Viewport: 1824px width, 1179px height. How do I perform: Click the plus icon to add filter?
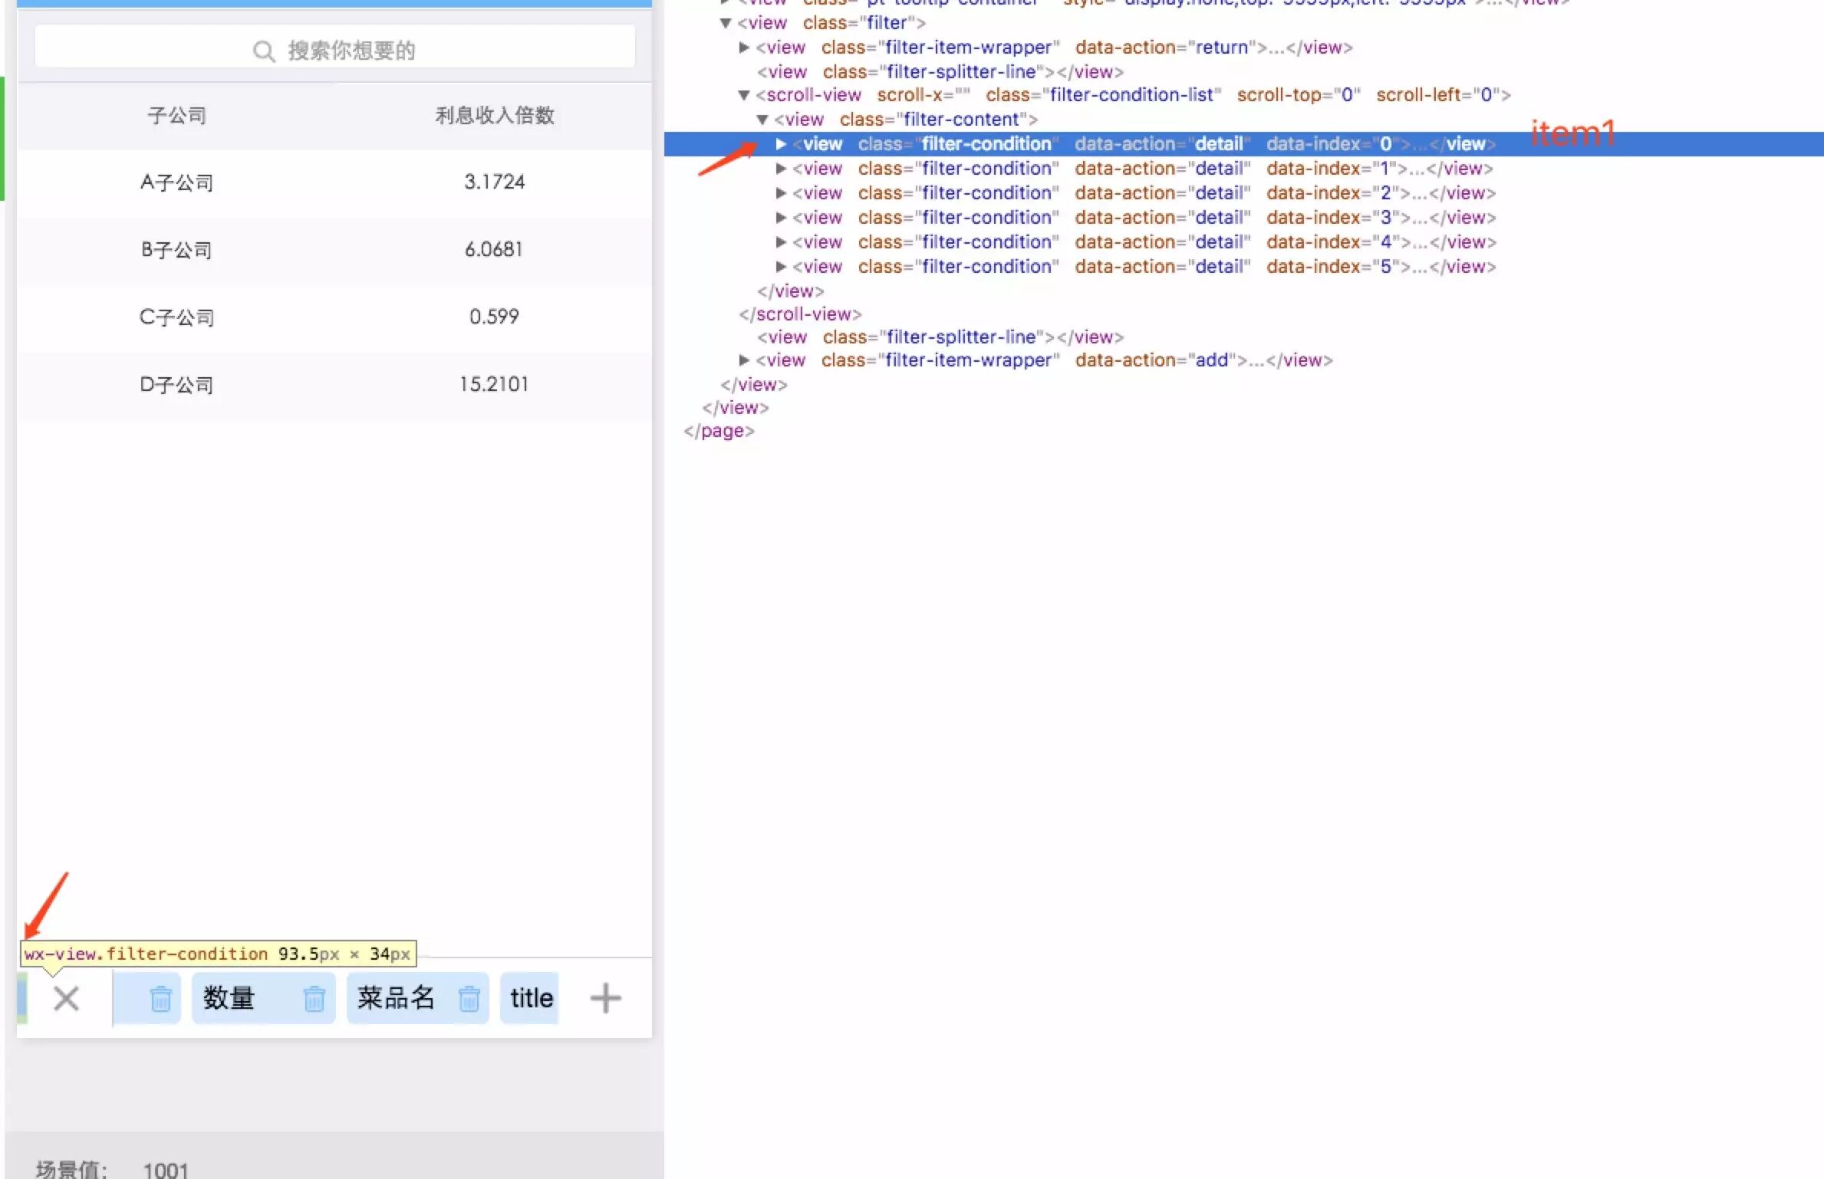click(x=605, y=998)
